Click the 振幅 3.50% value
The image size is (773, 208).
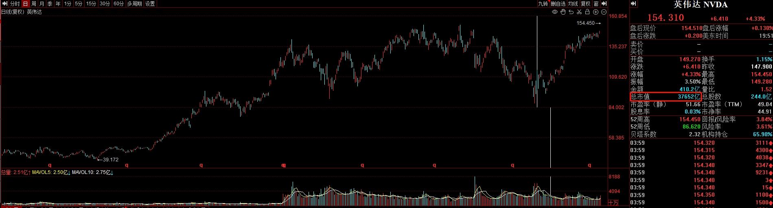tap(692, 82)
